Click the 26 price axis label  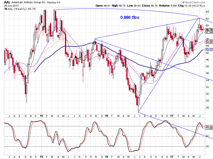click(x=207, y=108)
